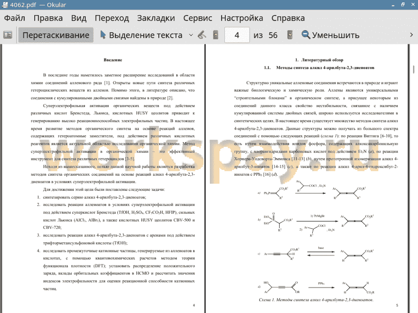Go to previous page arrow
This screenshot has width=418, height=313.
pyautogui.click(x=216, y=35)
